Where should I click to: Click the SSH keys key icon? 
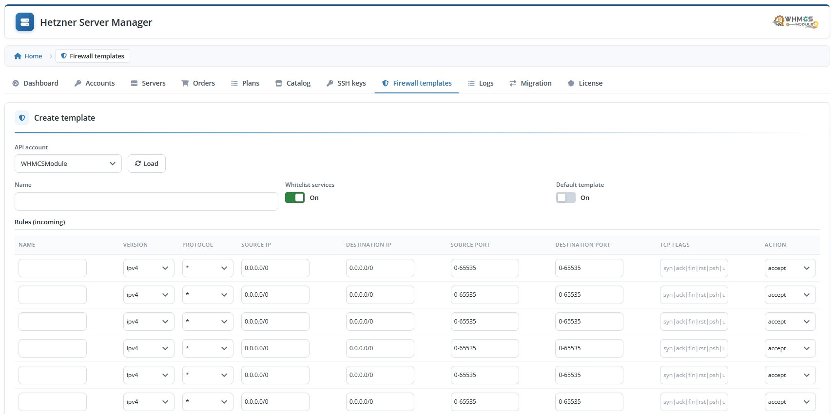tap(330, 83)
